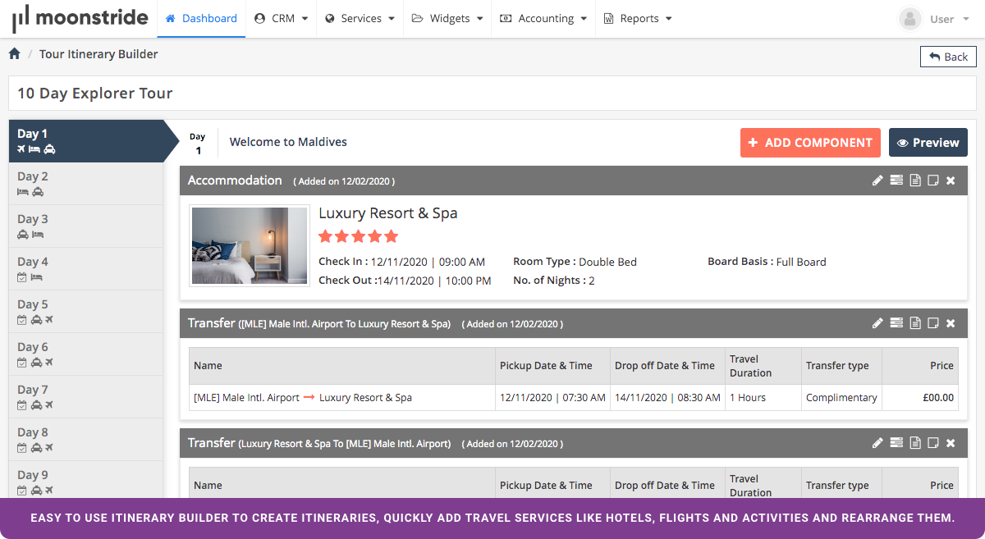Viewport: 985px width, 539px height.
Task: Select Day 7 in the sidebar
Action: click(86, 397)
